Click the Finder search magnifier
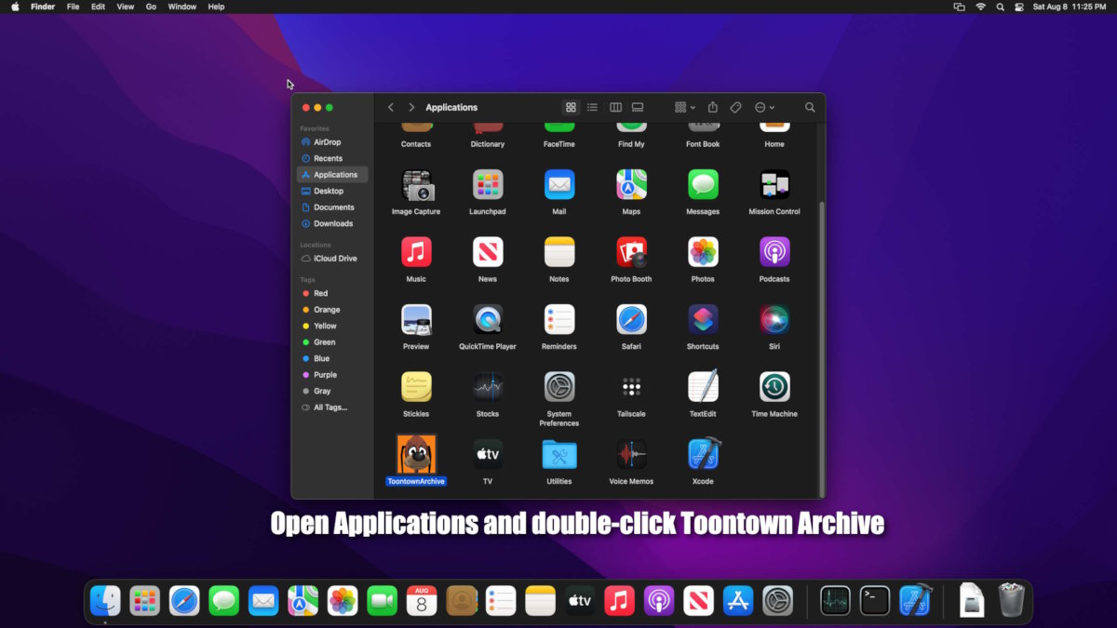Image resolution: width=1117 pixels, height=628 pixels. [x=810, y=108]
